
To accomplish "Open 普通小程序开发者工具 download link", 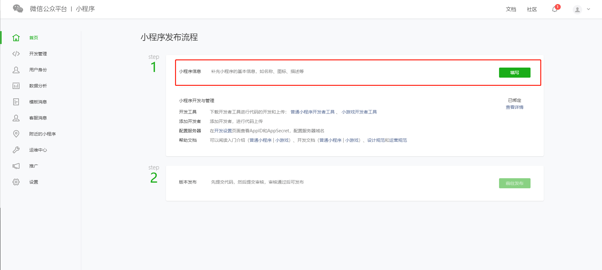I will 312,112.
